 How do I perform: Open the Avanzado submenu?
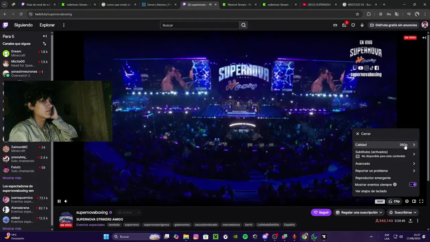click(x=386, y=164)
